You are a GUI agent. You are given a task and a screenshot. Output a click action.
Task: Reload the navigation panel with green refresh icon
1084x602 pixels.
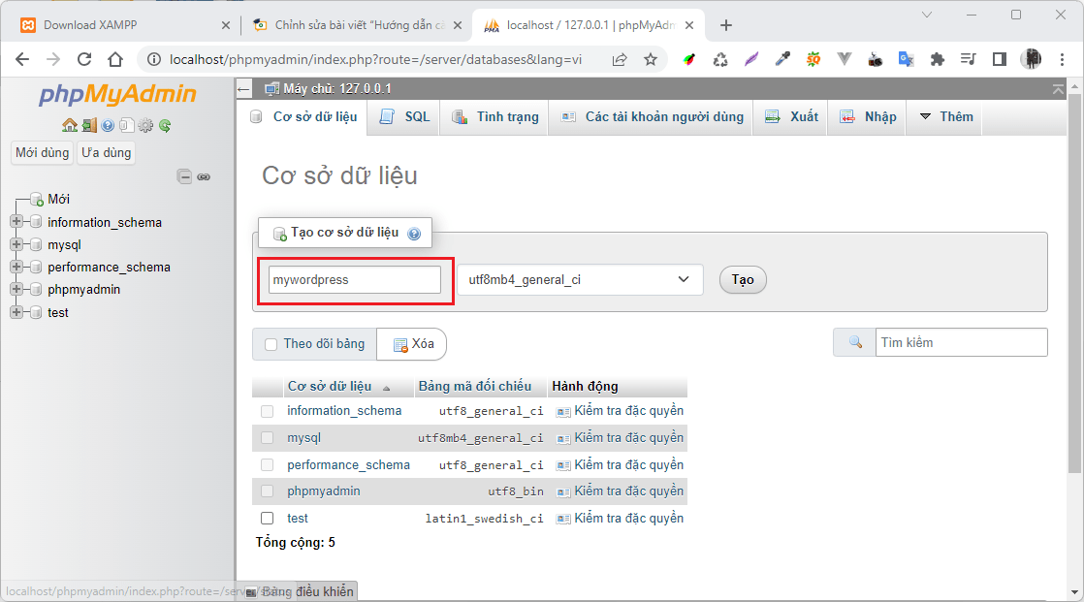coord(165,125)
